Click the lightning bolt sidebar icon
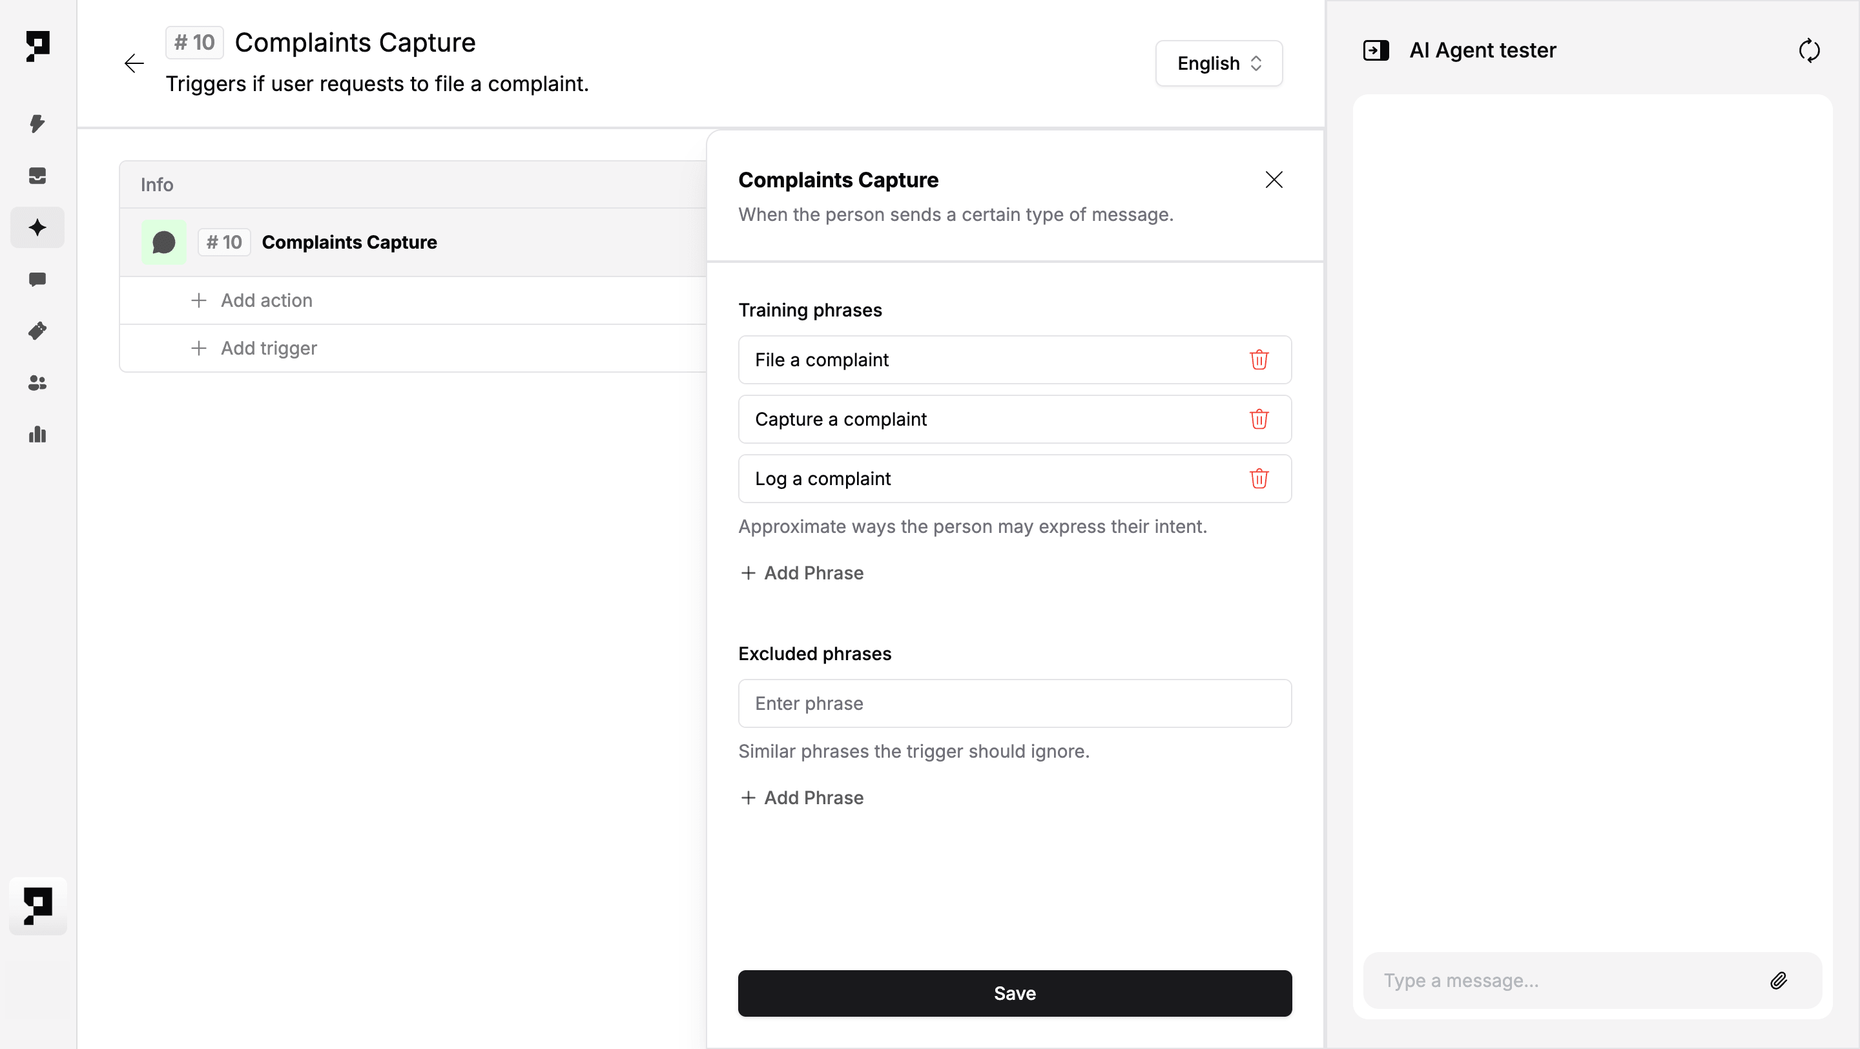 (37, 123)
